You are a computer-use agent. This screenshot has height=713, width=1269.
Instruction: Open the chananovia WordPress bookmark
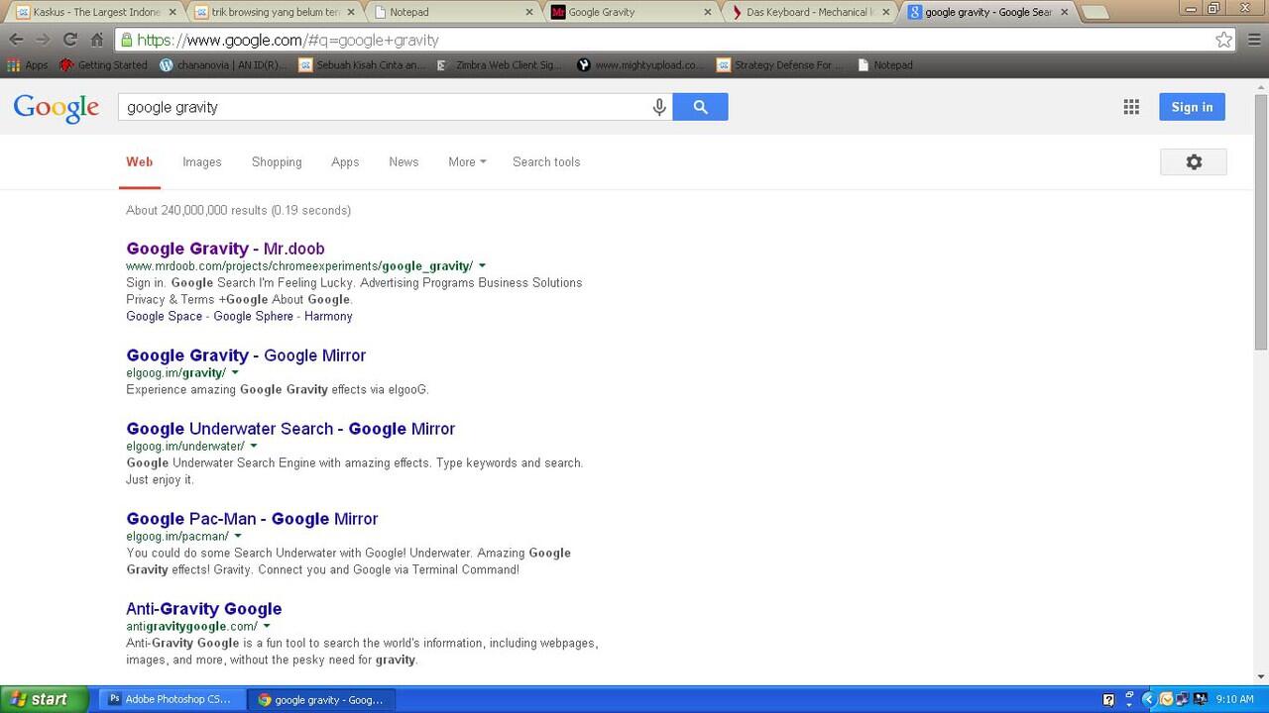224,65
